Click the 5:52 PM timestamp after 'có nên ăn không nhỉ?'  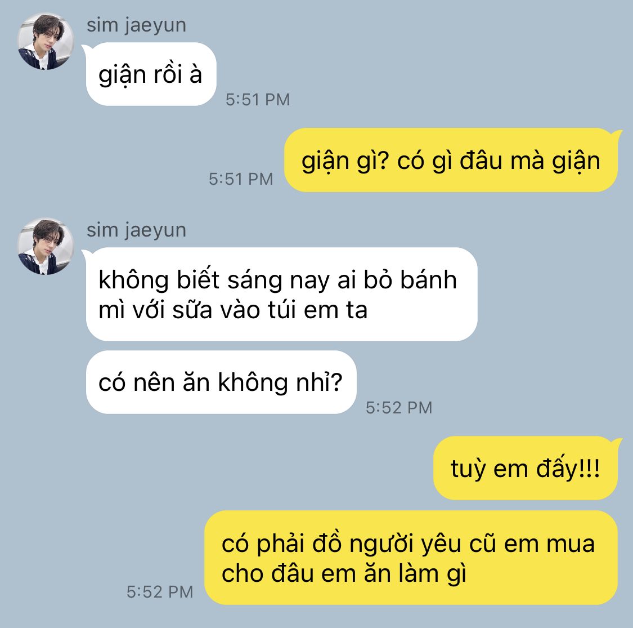pyautogui.click(x=399, y=408)
